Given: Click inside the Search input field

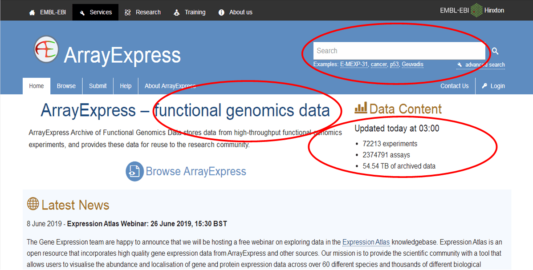Looking at the screenshot, I should coord(399,51).
